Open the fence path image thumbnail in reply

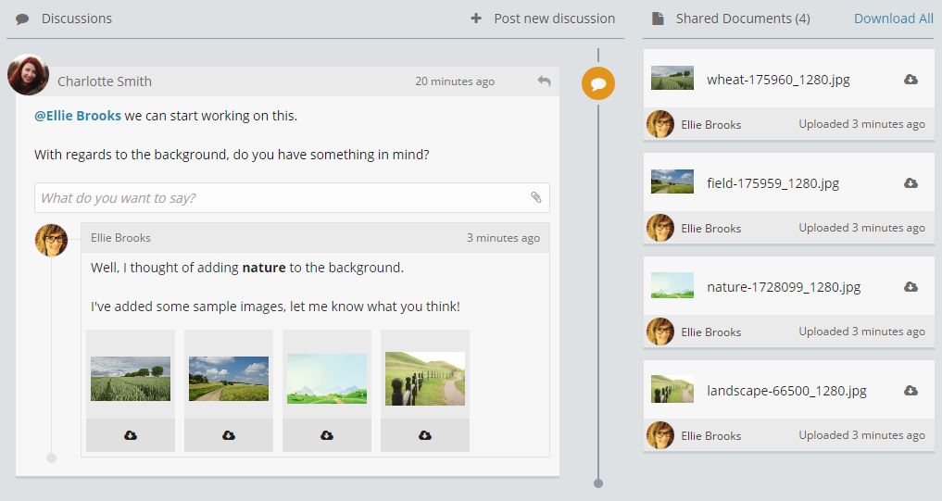[425, 379]
